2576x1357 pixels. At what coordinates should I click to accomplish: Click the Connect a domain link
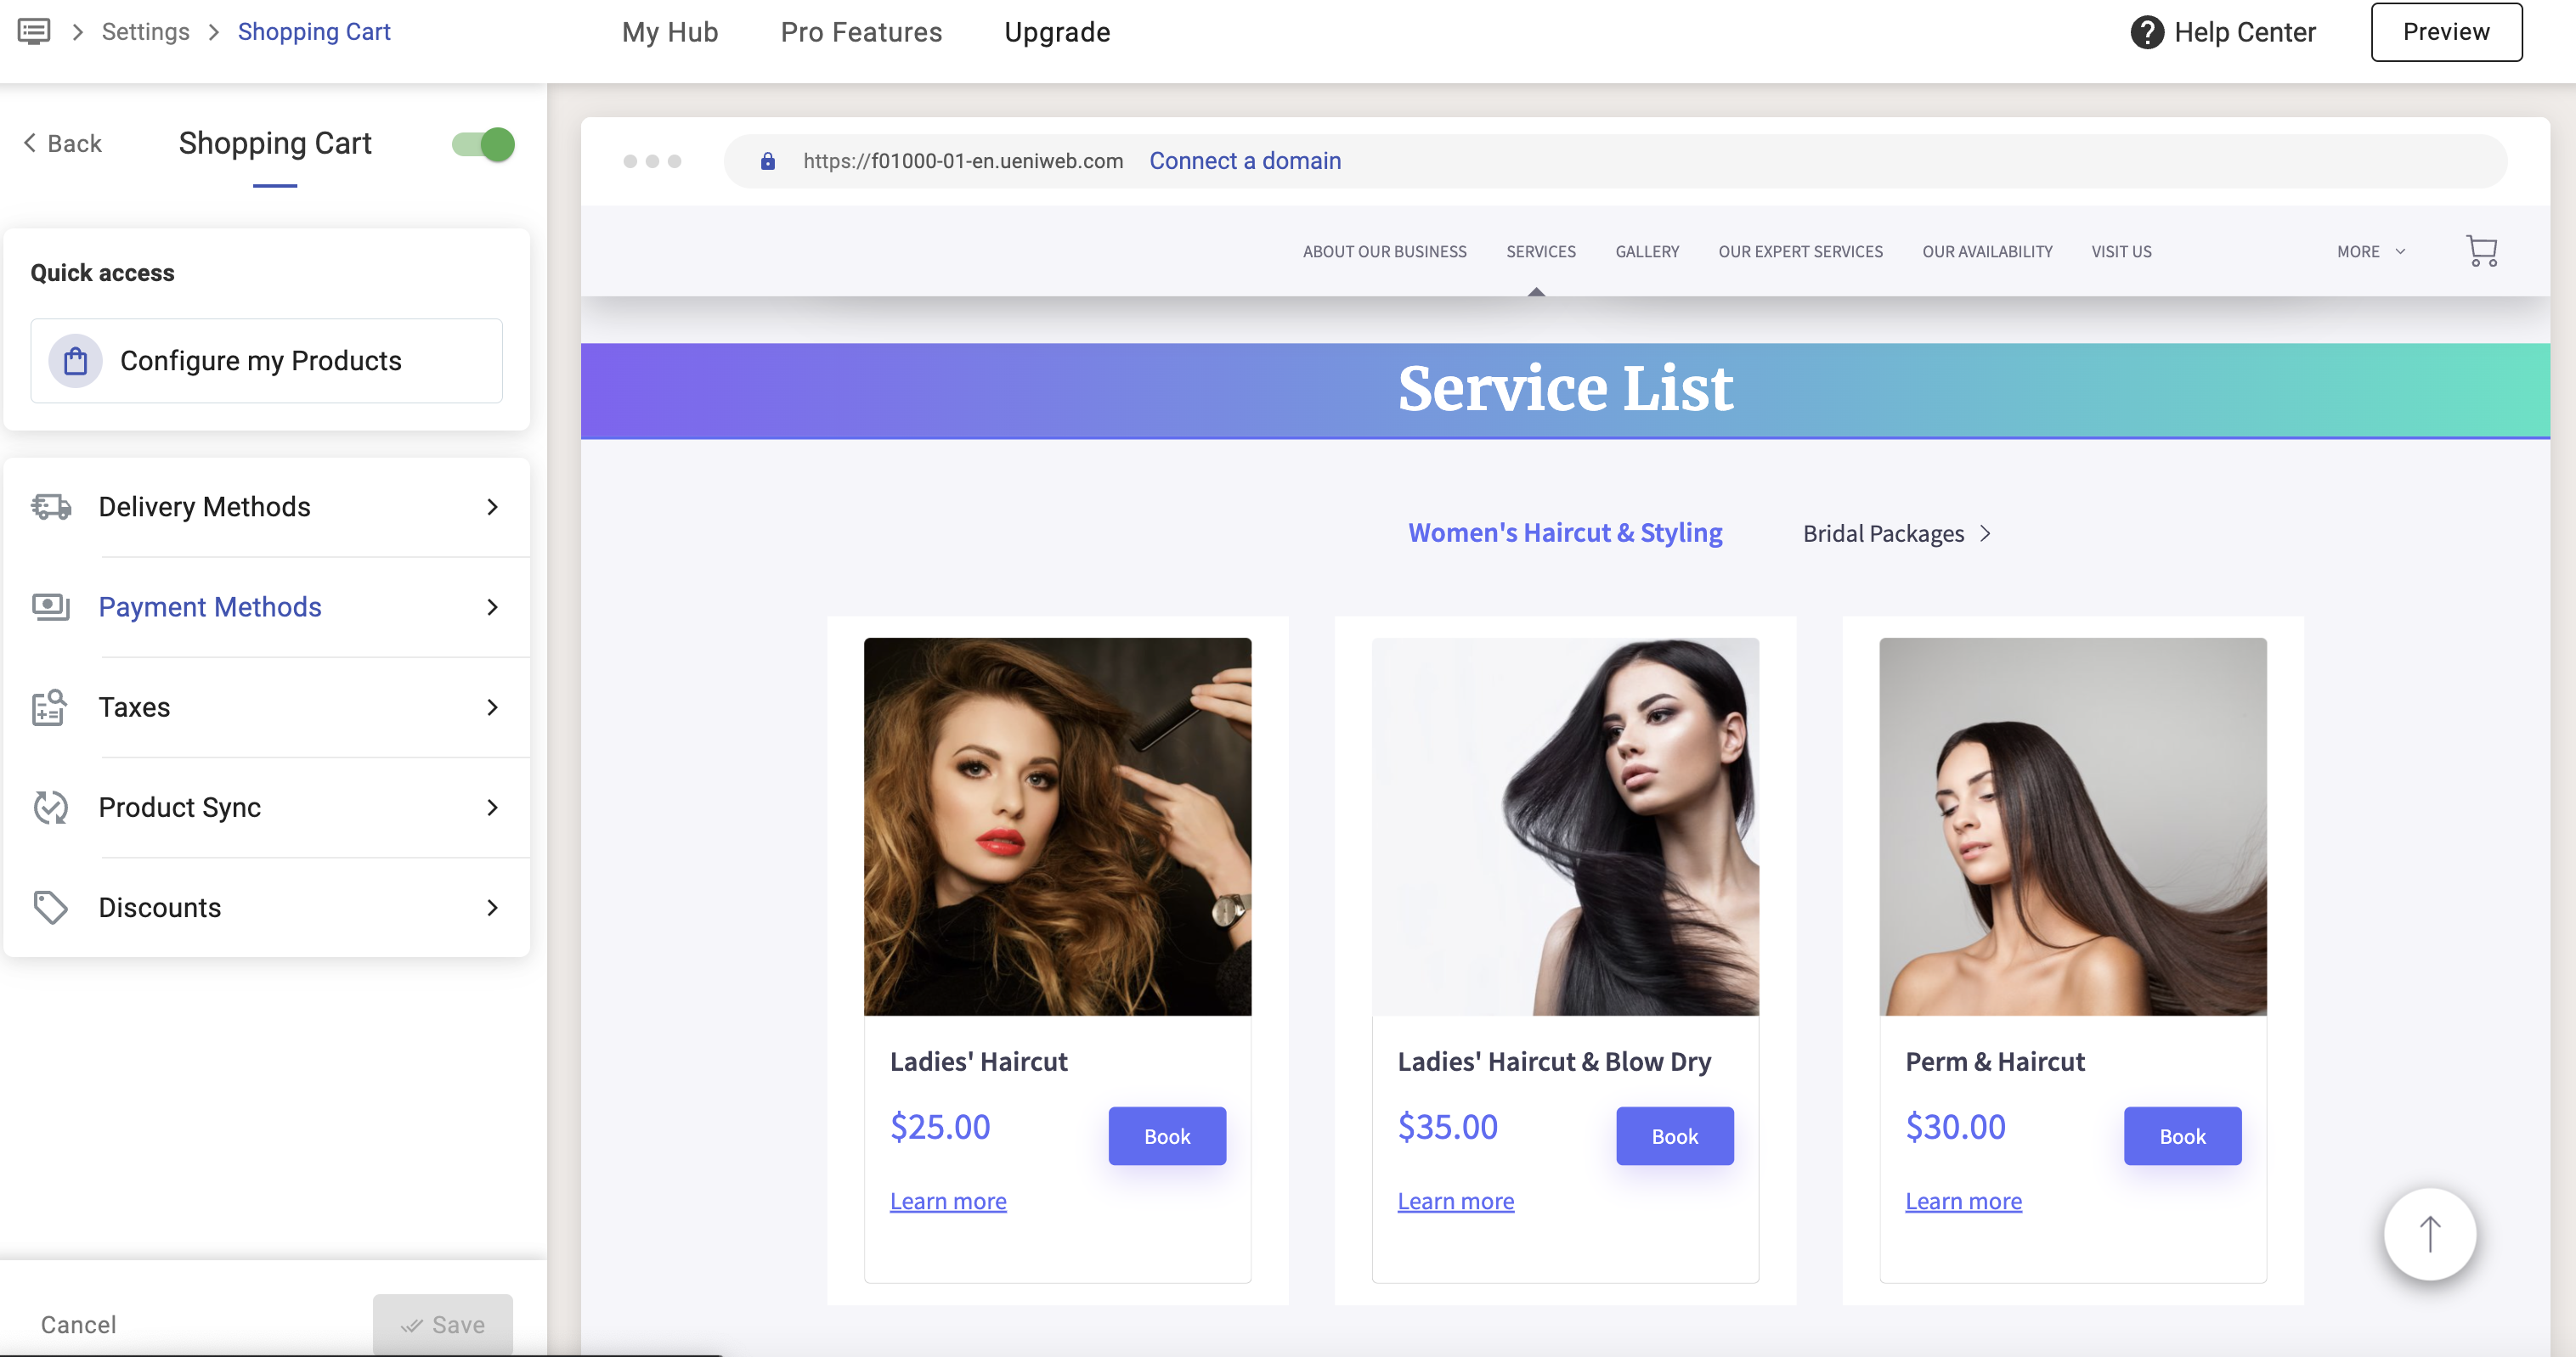[1244, 160]
